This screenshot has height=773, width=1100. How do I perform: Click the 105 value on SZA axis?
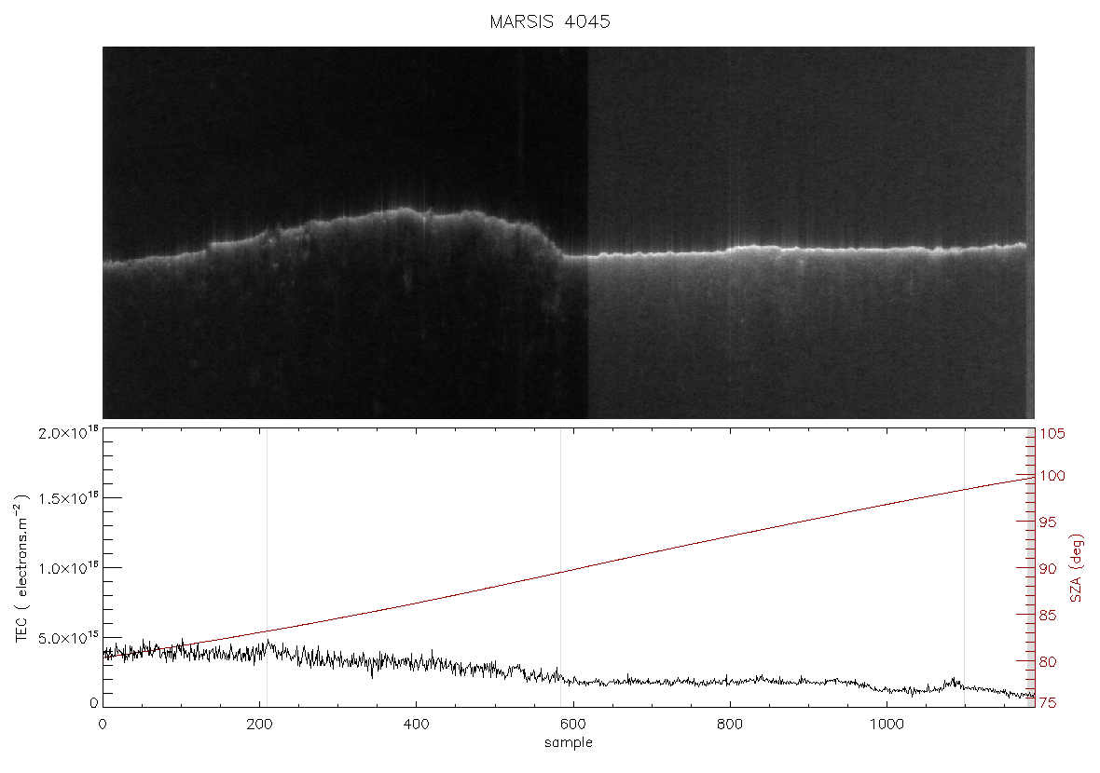(1052, 434)
